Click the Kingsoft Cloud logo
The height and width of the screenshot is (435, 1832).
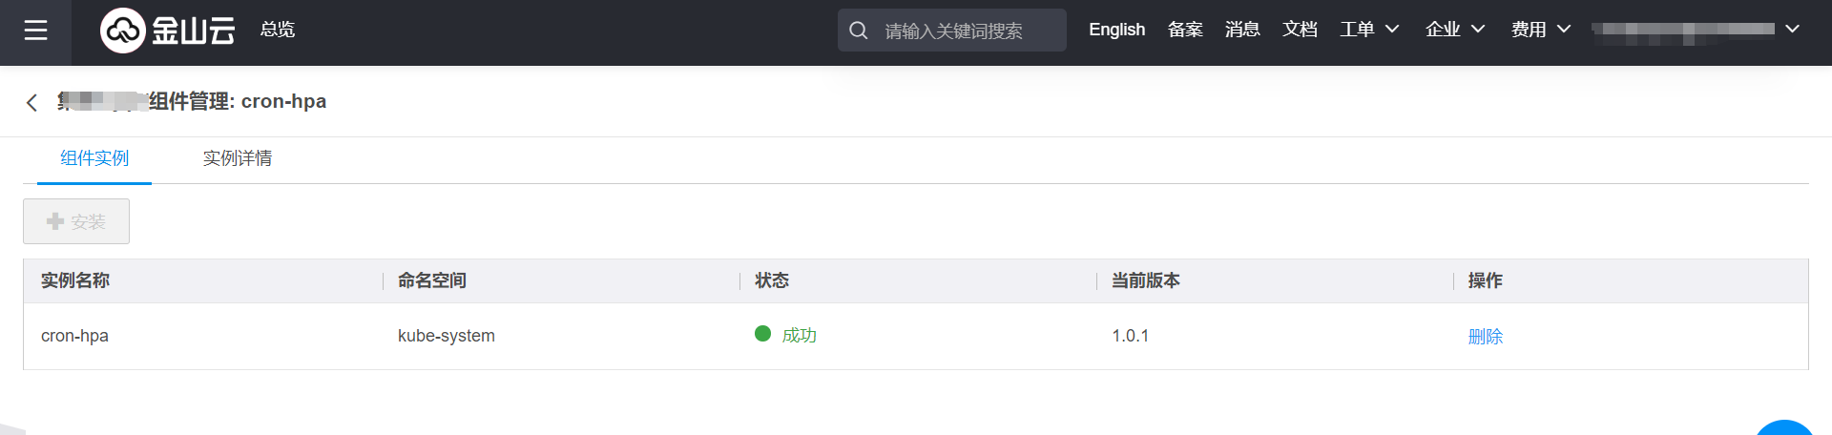[168, 31]
